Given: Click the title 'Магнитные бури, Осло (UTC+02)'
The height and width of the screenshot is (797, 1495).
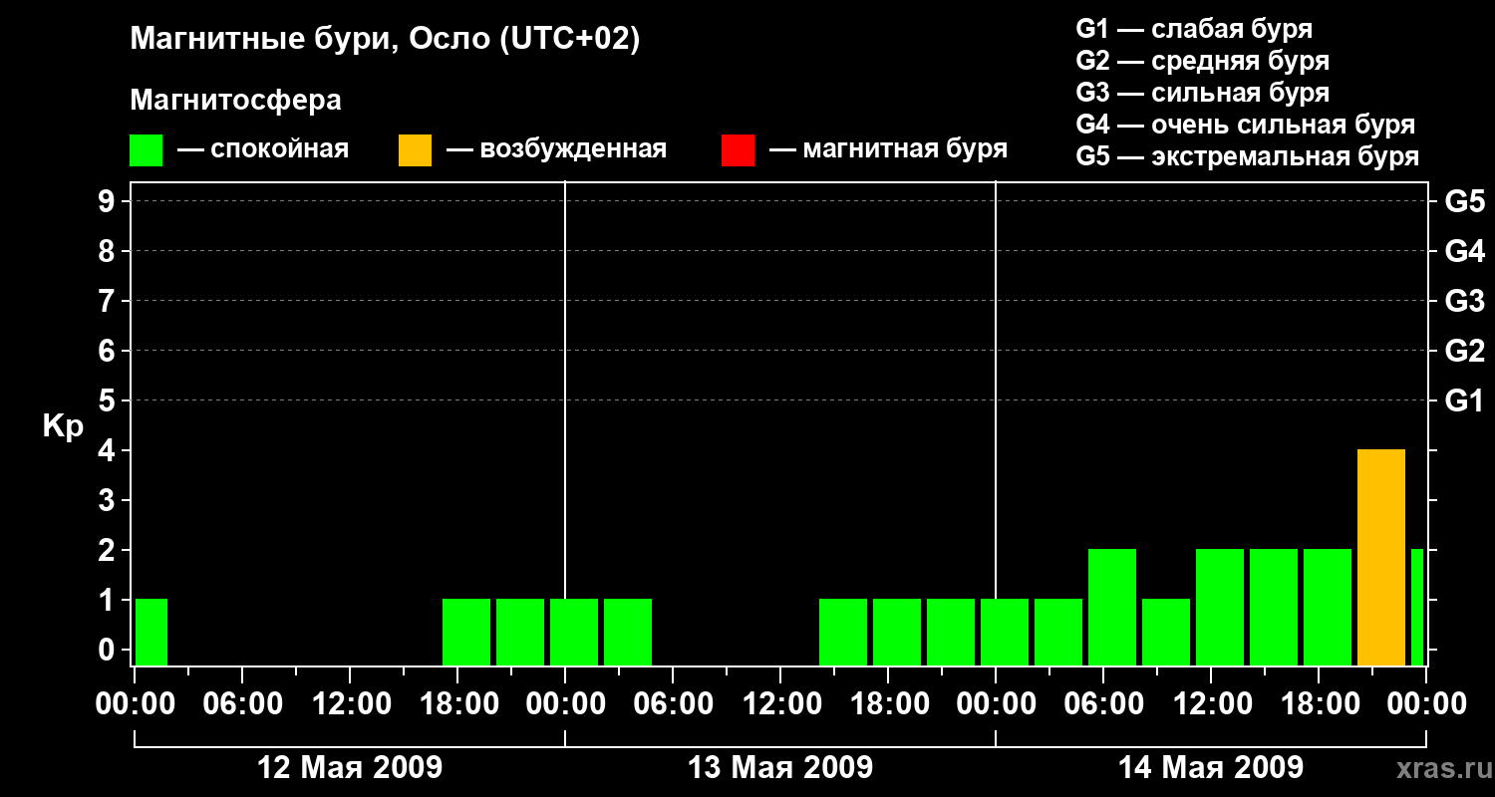Looking at the screenshot, I should [385, 40].
